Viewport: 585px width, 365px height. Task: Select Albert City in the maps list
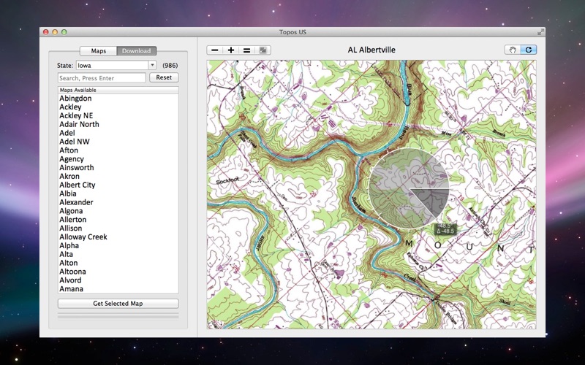78,185
